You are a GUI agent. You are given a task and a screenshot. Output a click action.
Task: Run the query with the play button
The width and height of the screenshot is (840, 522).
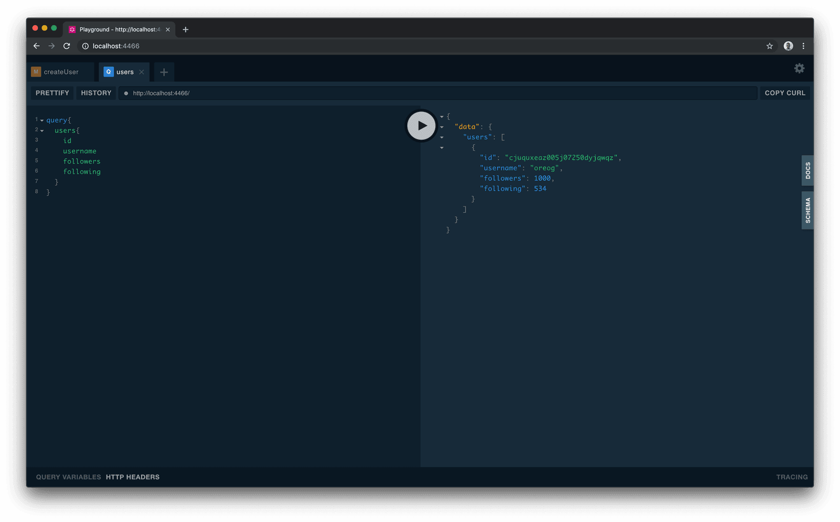point(422,126)
